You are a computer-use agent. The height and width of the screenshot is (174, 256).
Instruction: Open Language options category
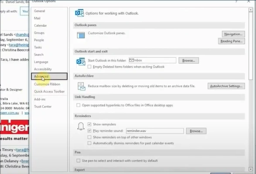[x=49, y=62]
